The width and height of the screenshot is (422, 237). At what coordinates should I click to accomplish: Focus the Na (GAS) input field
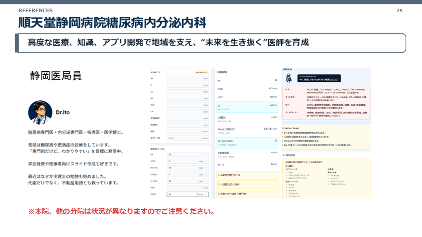point(188,168)
